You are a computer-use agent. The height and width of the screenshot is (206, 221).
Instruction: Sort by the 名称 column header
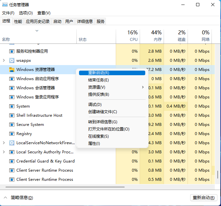(x=38, y=36)
